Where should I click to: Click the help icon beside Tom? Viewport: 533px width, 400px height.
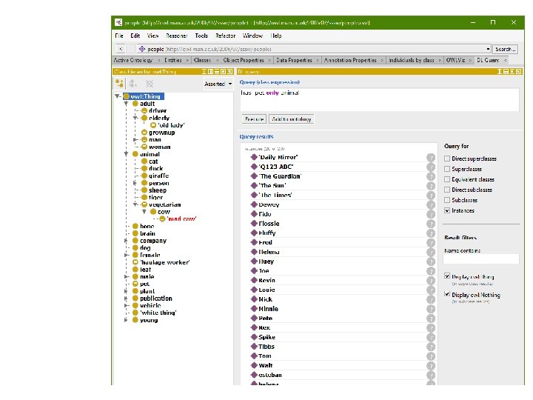click(x=431, y=356)
